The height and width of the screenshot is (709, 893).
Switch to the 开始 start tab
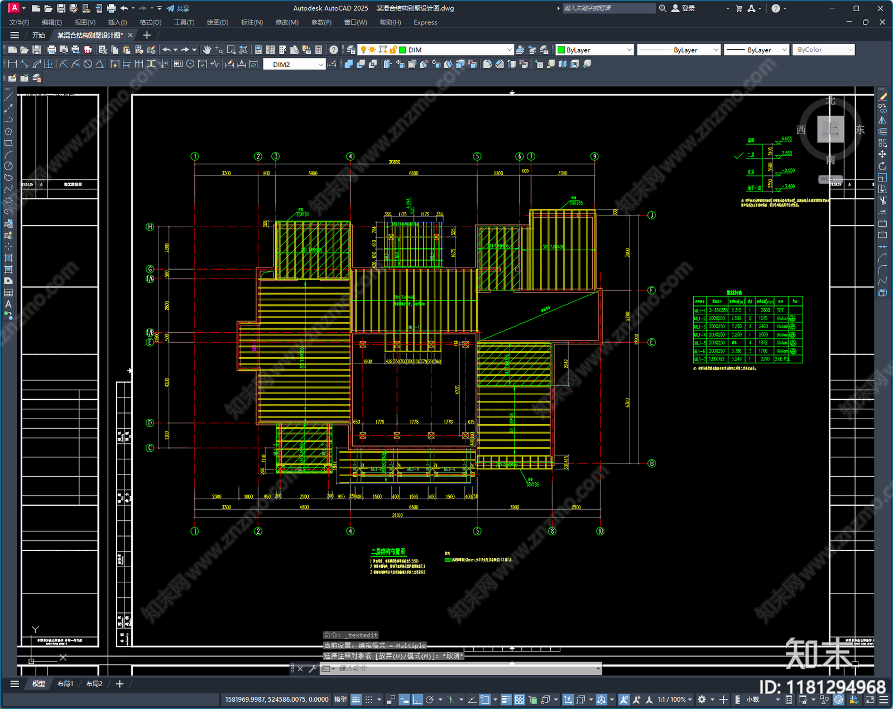coord(39,35)
